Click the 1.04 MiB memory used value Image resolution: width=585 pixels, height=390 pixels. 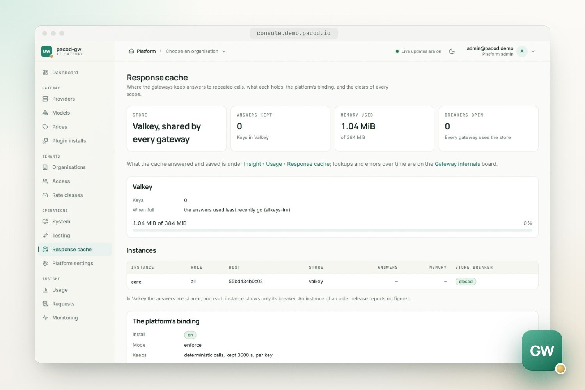point(358,126)
